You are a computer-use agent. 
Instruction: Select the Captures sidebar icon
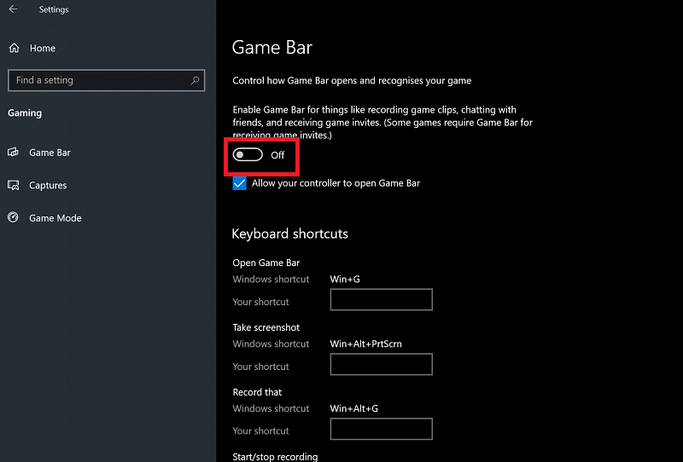(x=13, y=185)
